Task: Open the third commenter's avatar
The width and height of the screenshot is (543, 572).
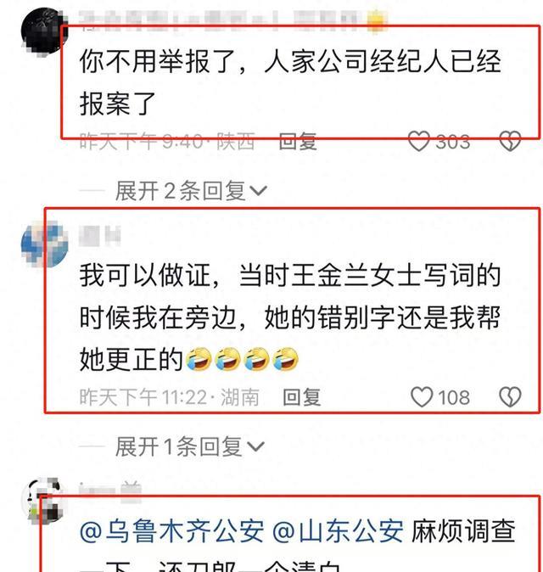Action: [x=44, y=500]
